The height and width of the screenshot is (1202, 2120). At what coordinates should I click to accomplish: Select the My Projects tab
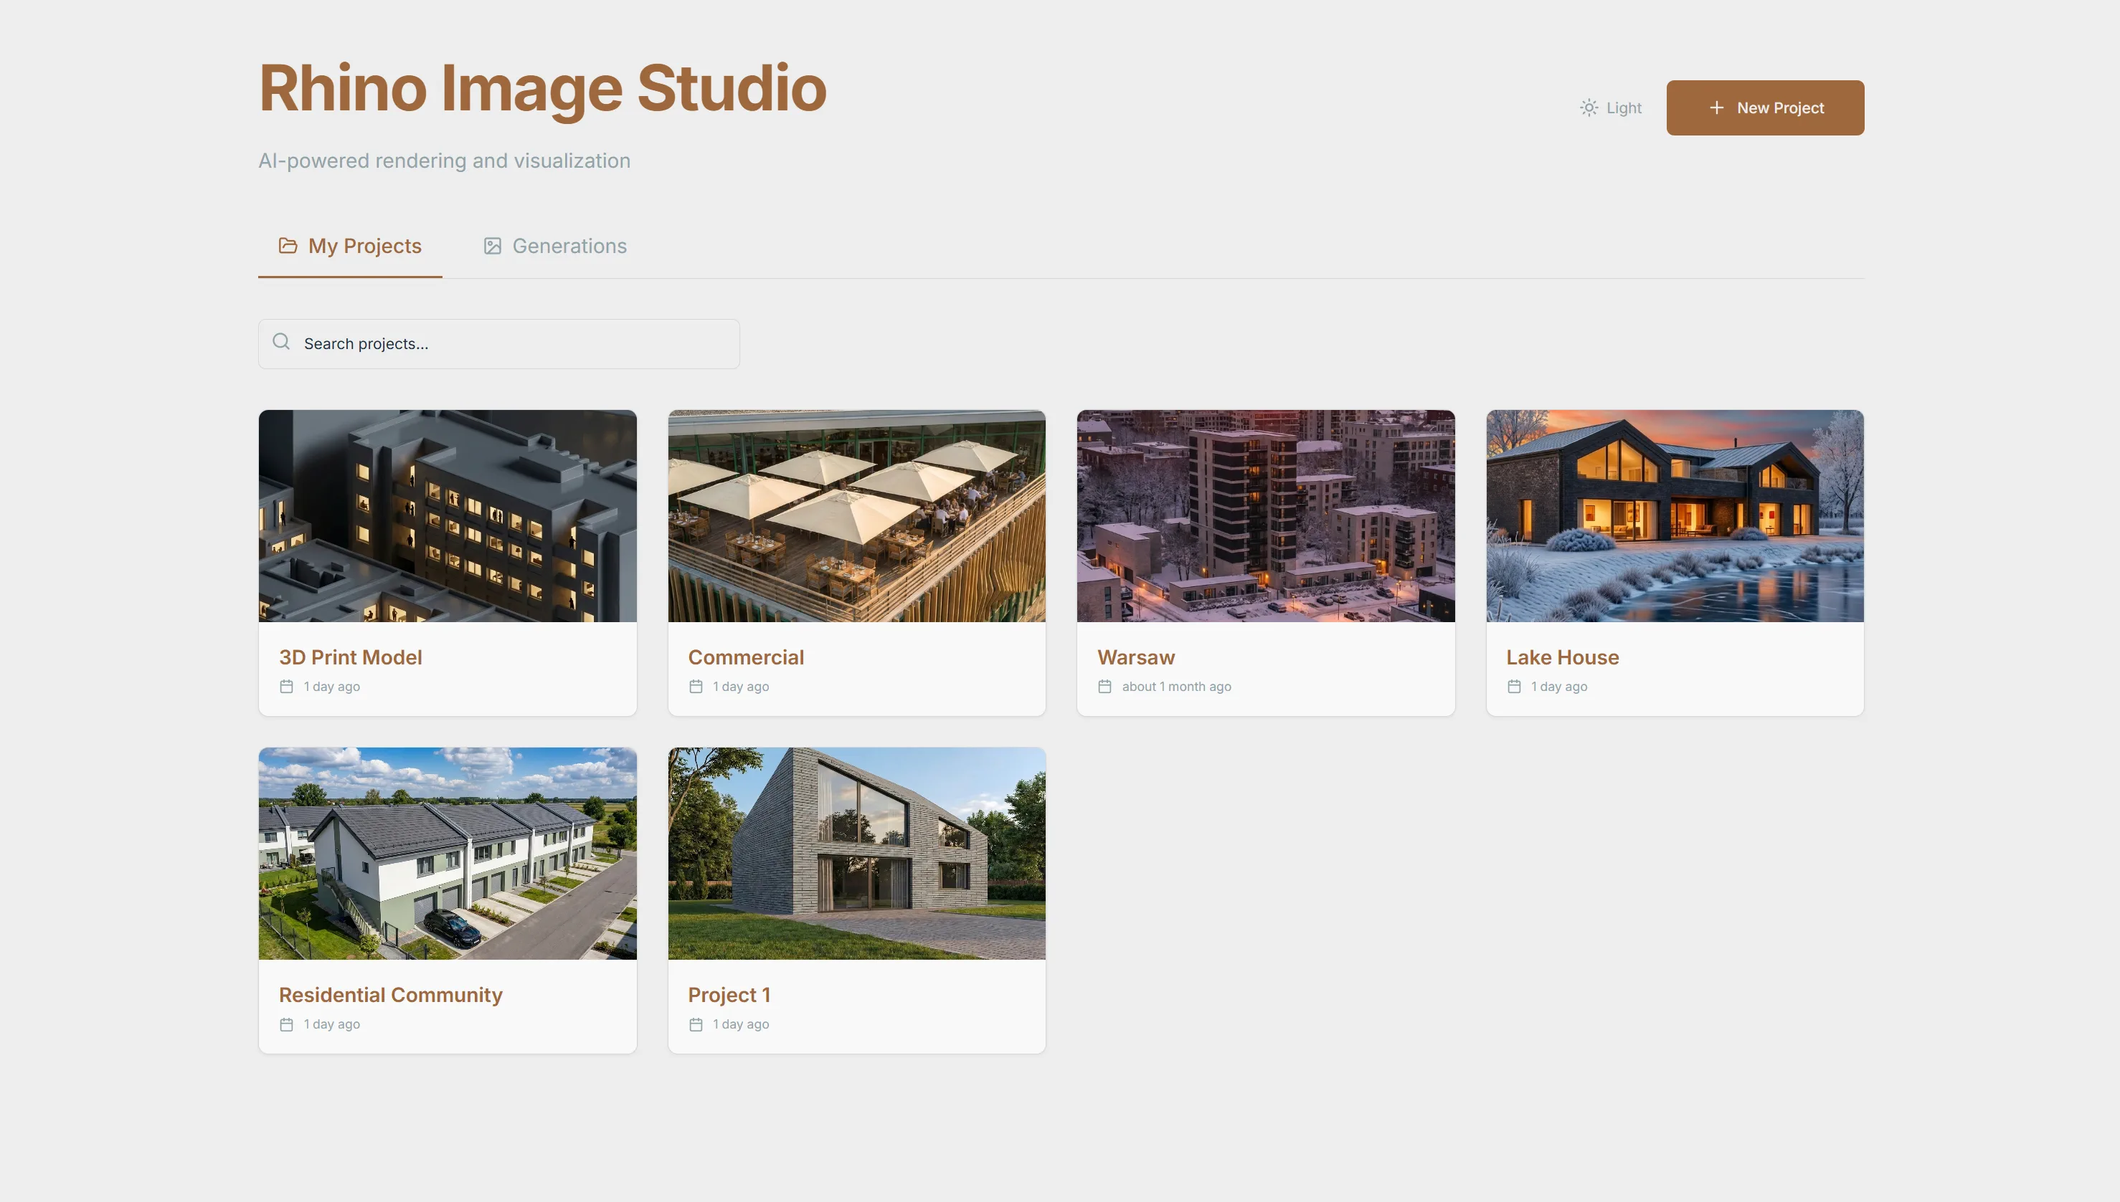[x=349, y=245]
